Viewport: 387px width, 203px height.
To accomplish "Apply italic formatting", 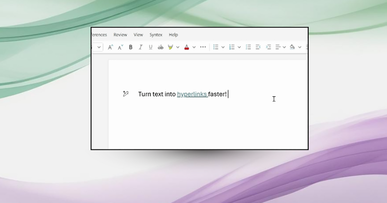I will [140, 47].
